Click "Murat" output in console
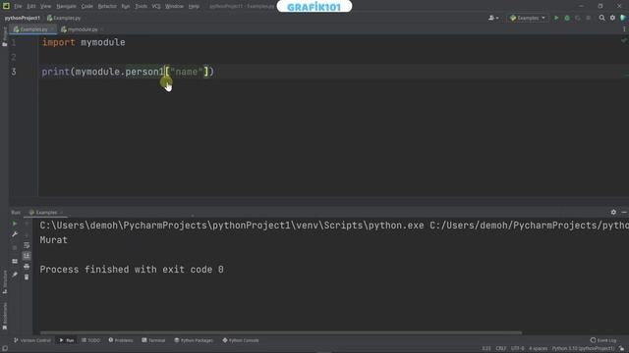The width and height of the screenshot is (629, 353). [54, 240]
